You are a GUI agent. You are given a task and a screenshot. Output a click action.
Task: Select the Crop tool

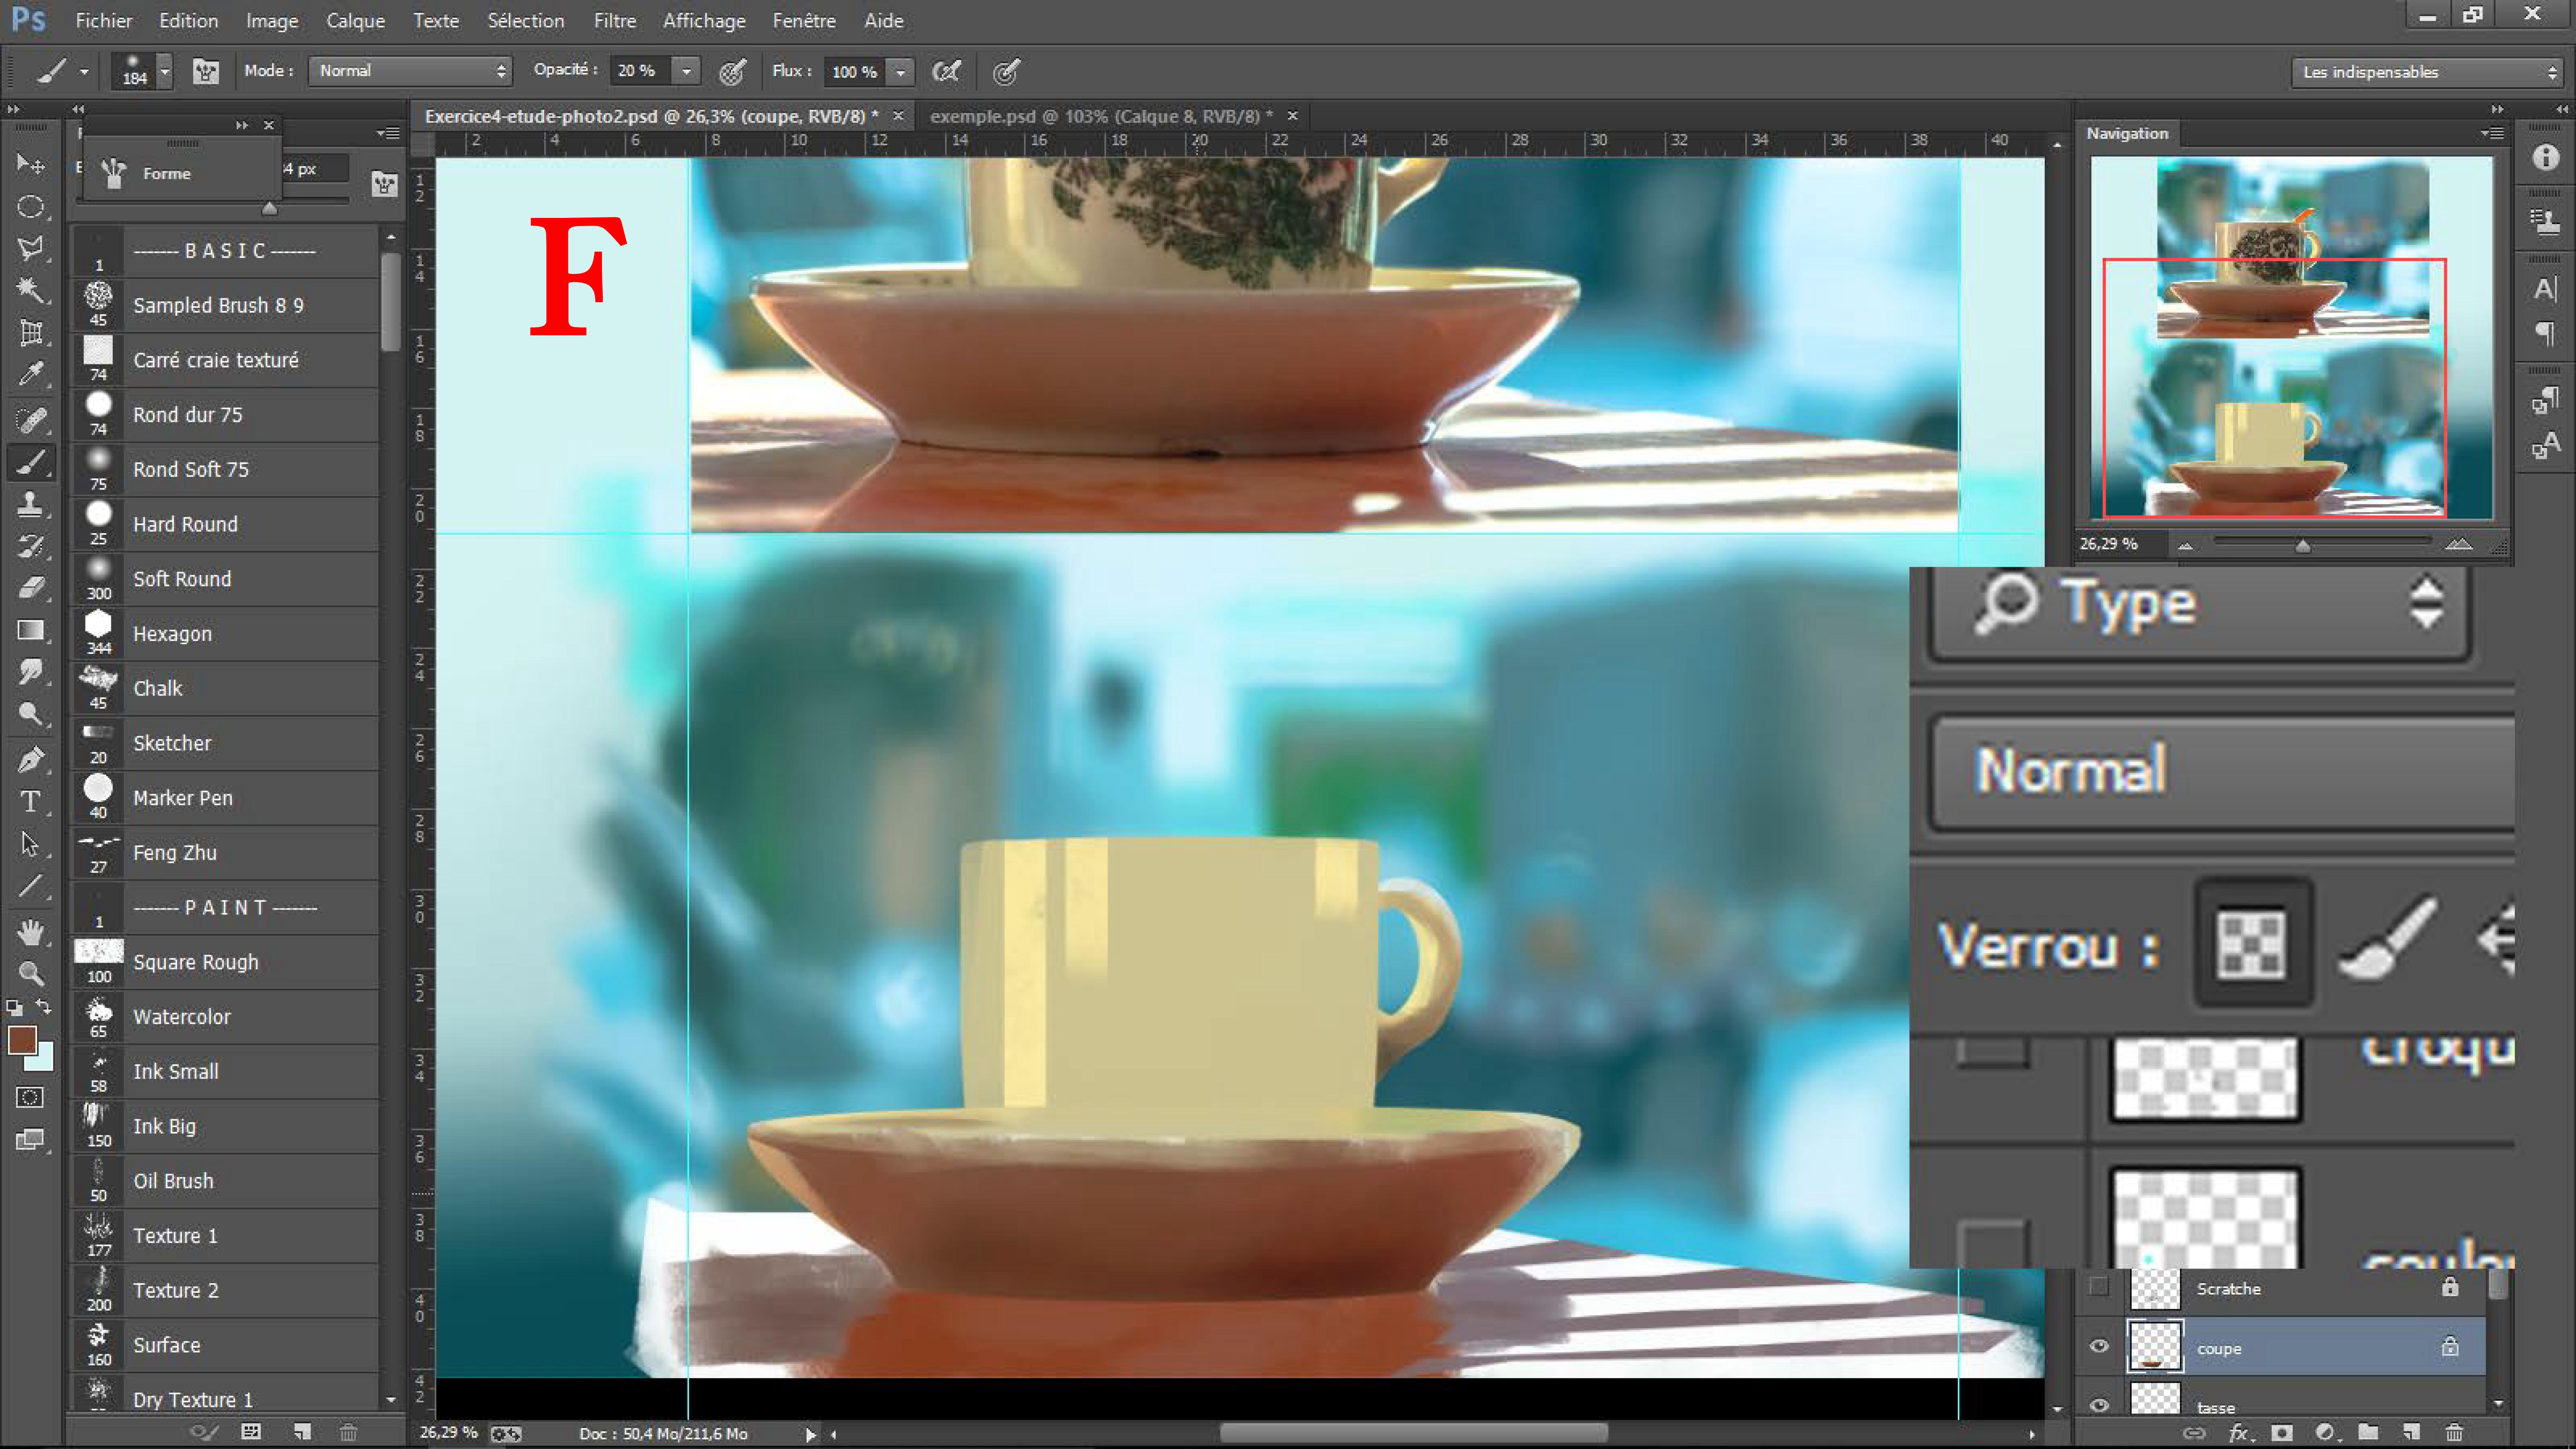pyautogui.click(x=30, y=332)
